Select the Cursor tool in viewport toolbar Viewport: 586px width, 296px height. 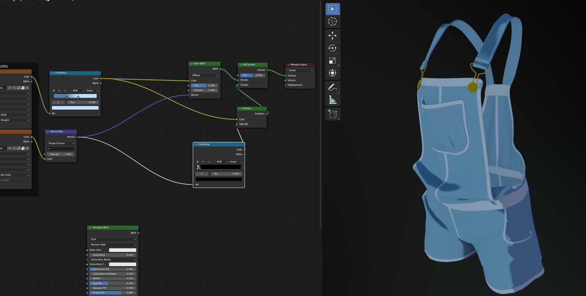pos(332,21)
